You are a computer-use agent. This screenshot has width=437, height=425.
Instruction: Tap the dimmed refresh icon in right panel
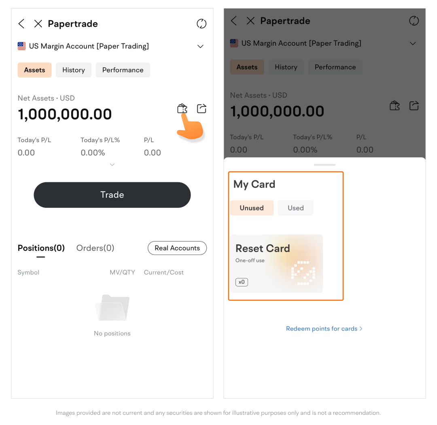(x=414, y=21)
